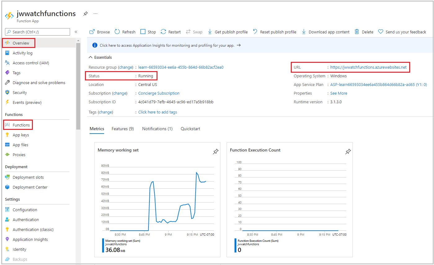This screenshot has width=434, height=265.
Task: Open the ASP-learn App Service Plan link
Action: tap(379, 84)
